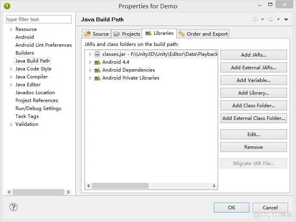The height and width of the screenshot is (222, 296).
Task: Select Java Build Path item
Action: [32, 61]
